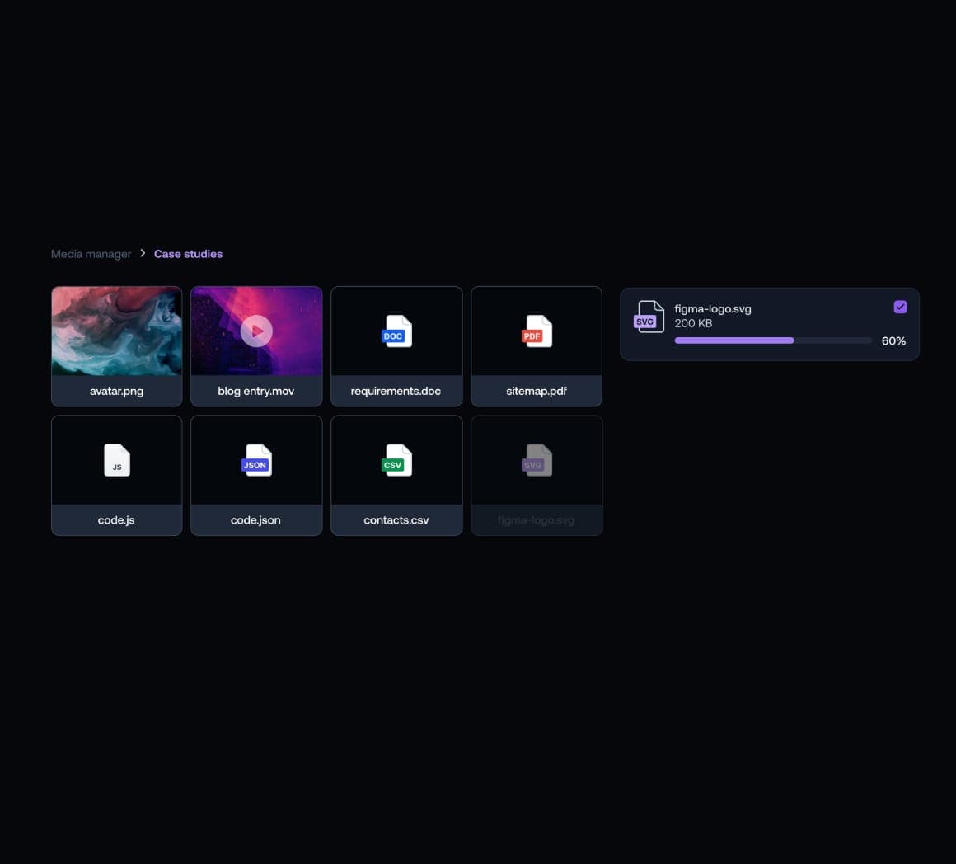
Task: Click the grayed SVG icon on figma-logo.svg
Action: point(536,460)
